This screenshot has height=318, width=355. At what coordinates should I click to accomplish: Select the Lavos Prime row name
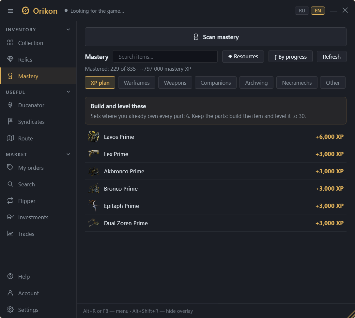[x=119, y=137]
